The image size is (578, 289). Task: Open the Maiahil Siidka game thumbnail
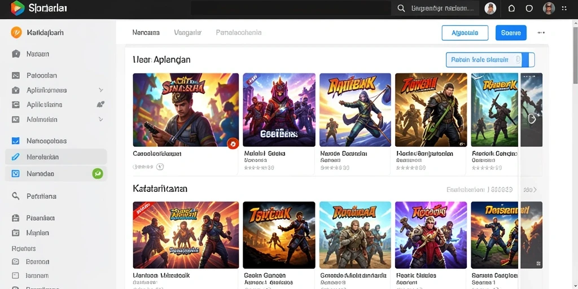tap(279, 110)
